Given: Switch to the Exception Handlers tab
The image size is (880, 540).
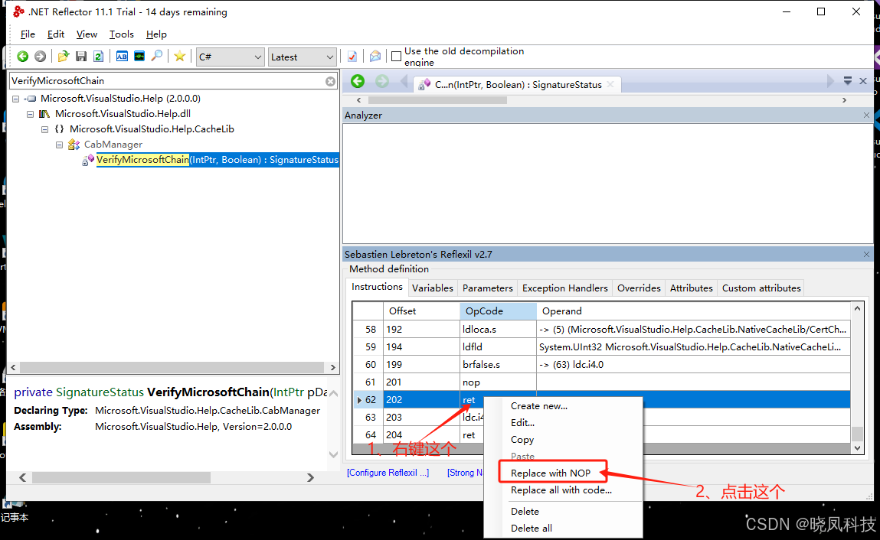Looking at the screenshot, I should [564, 288].
